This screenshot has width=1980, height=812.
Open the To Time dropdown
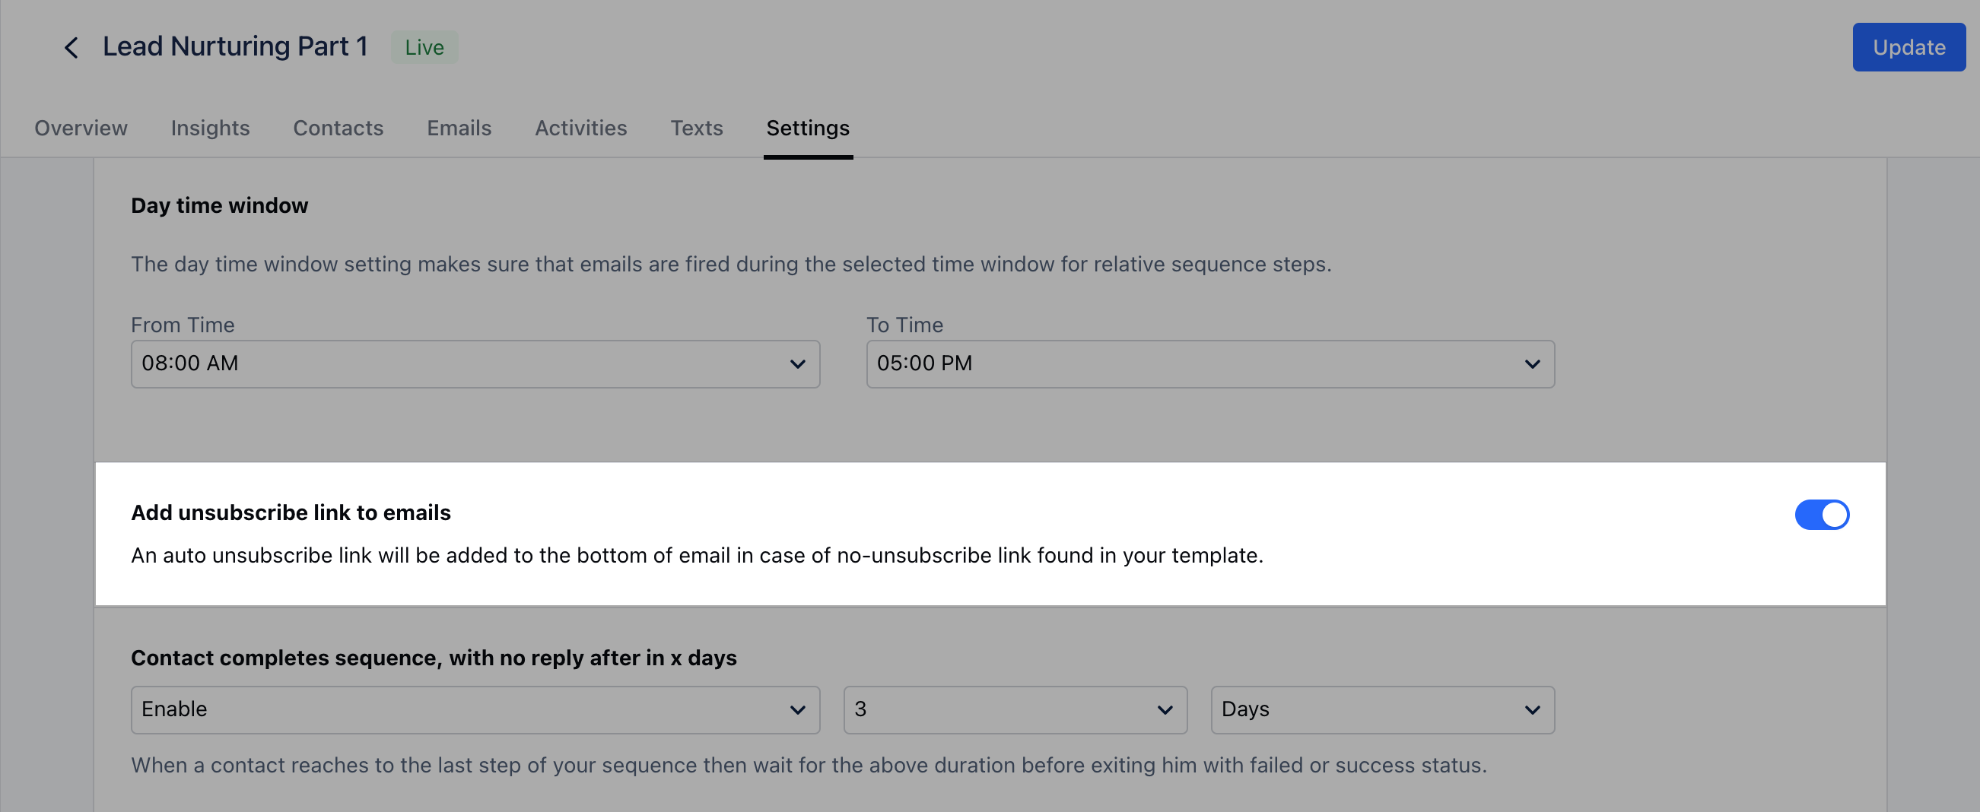coord(1211,364)
